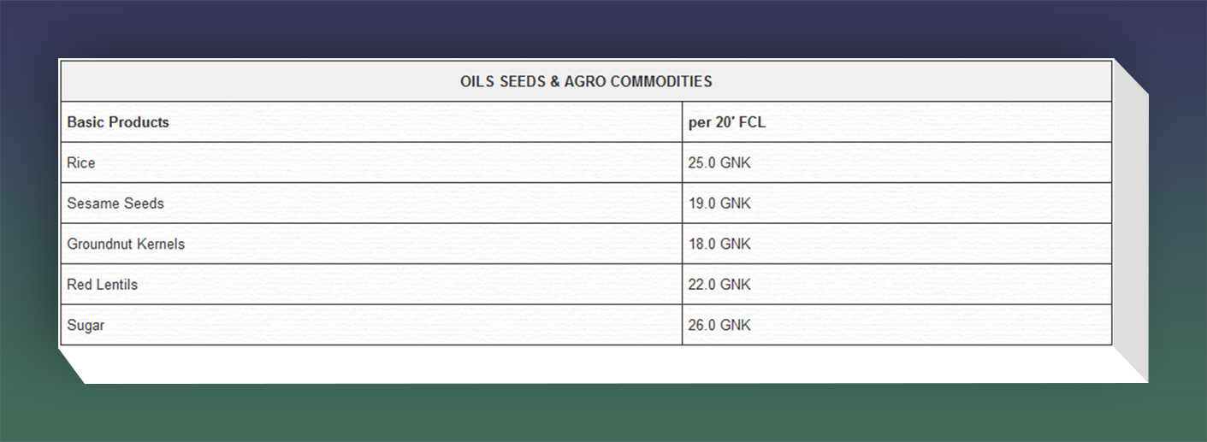Click the word OILS in table title
Viewport: 1207px width, 442px height.
(x=476, y=82)
